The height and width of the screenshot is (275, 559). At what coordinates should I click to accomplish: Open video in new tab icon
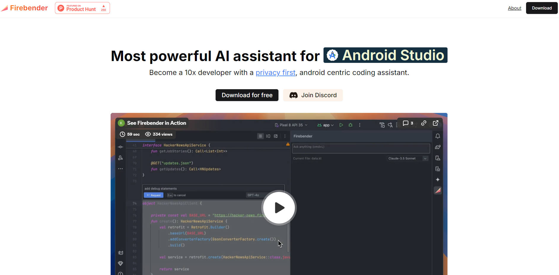point(435,123)
